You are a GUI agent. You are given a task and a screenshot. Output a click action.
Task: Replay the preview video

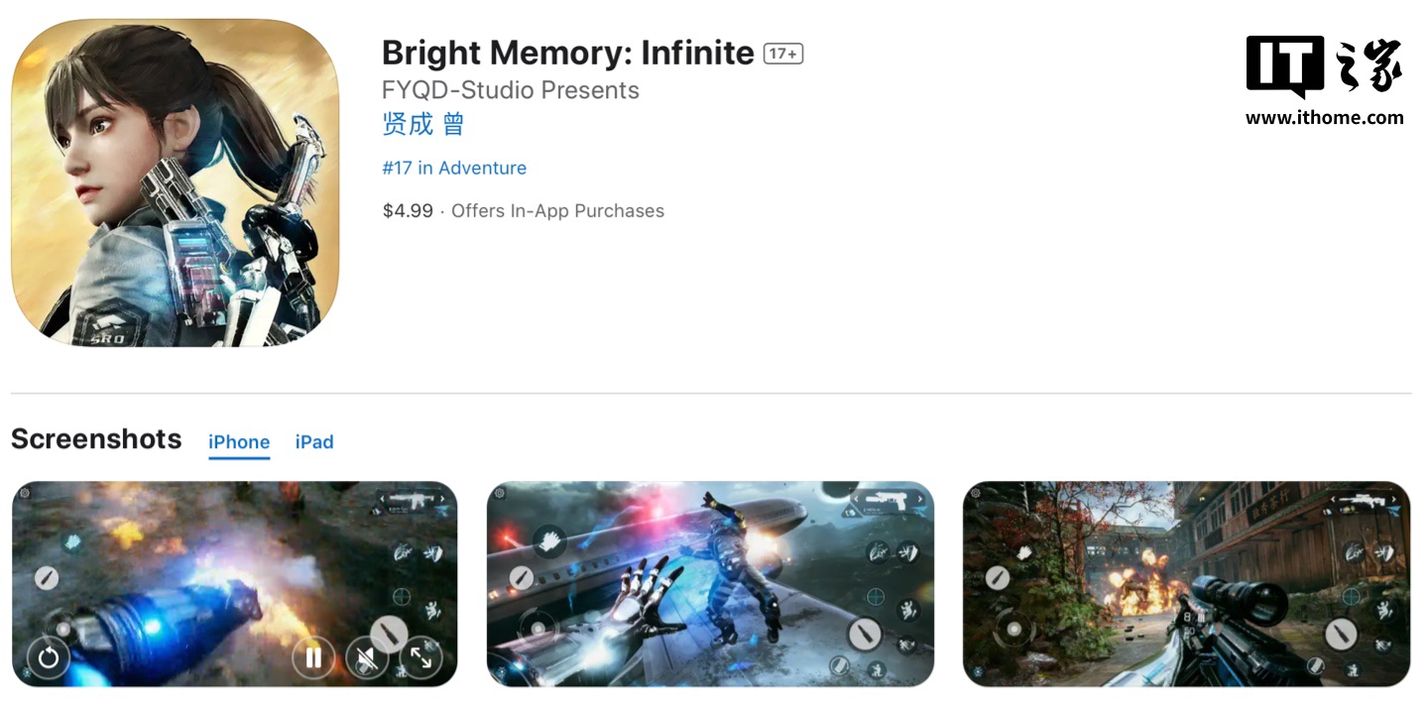pyautogui.click(x=49, y=656)
